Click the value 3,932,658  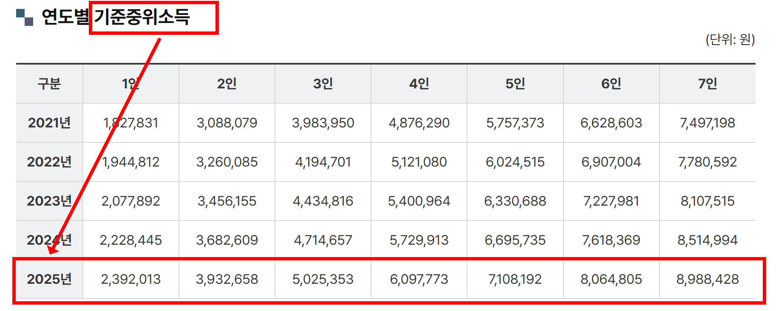[x=227, y=279]
